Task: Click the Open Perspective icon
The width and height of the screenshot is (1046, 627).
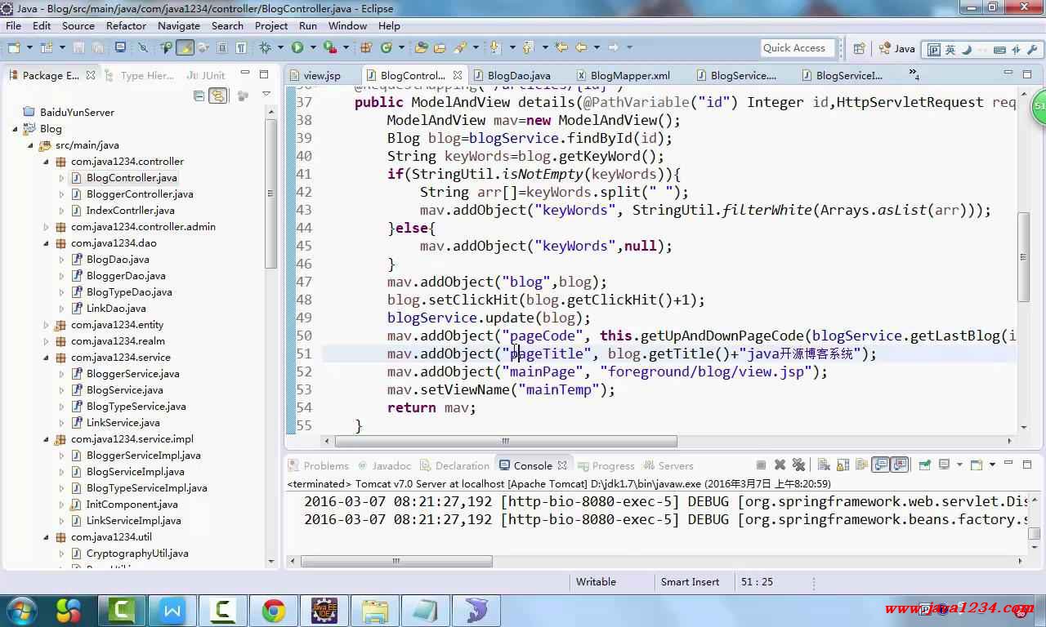Action: point(860,49)
